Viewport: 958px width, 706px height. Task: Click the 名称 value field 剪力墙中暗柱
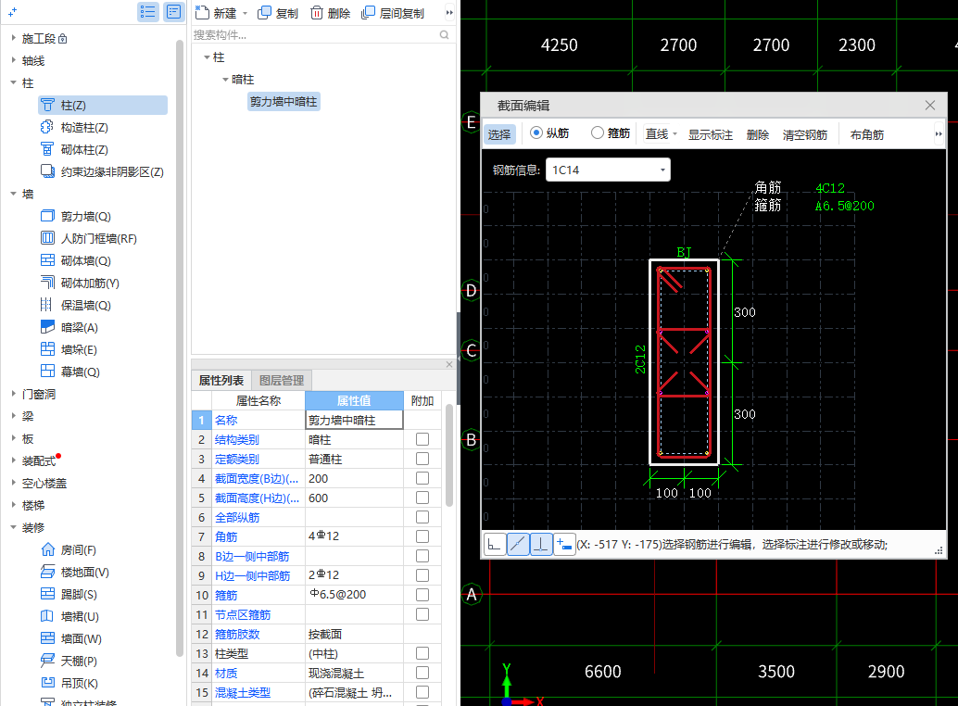[x=354, y=421]
